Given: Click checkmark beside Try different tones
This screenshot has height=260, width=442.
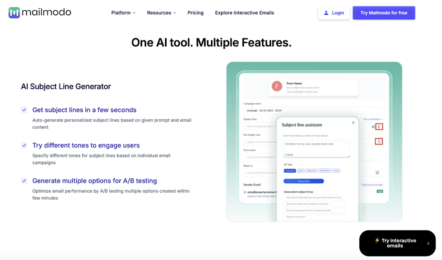Looking at the screenshot, I should tap(24, 145).
